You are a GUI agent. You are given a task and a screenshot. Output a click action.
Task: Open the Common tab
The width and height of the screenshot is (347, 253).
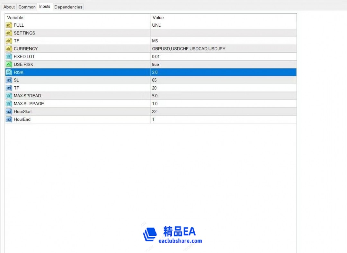(x=27, y=7)
